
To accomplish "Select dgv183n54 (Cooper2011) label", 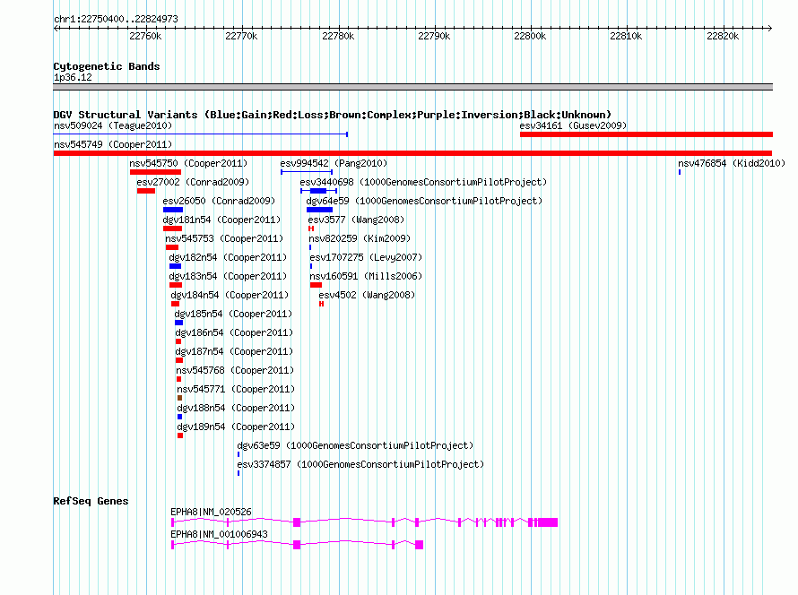I will [228, 276].
